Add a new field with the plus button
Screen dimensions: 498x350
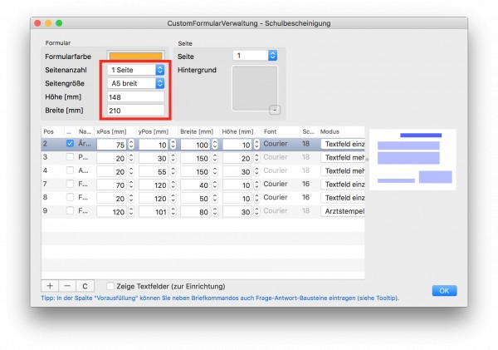(50, 286)
